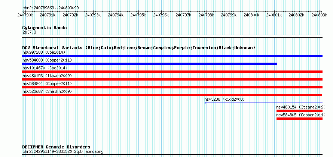The height and width of the screenshot is (157, 333).
Task: Click the 240795k ruler tick label
Action: coord(138,15)
